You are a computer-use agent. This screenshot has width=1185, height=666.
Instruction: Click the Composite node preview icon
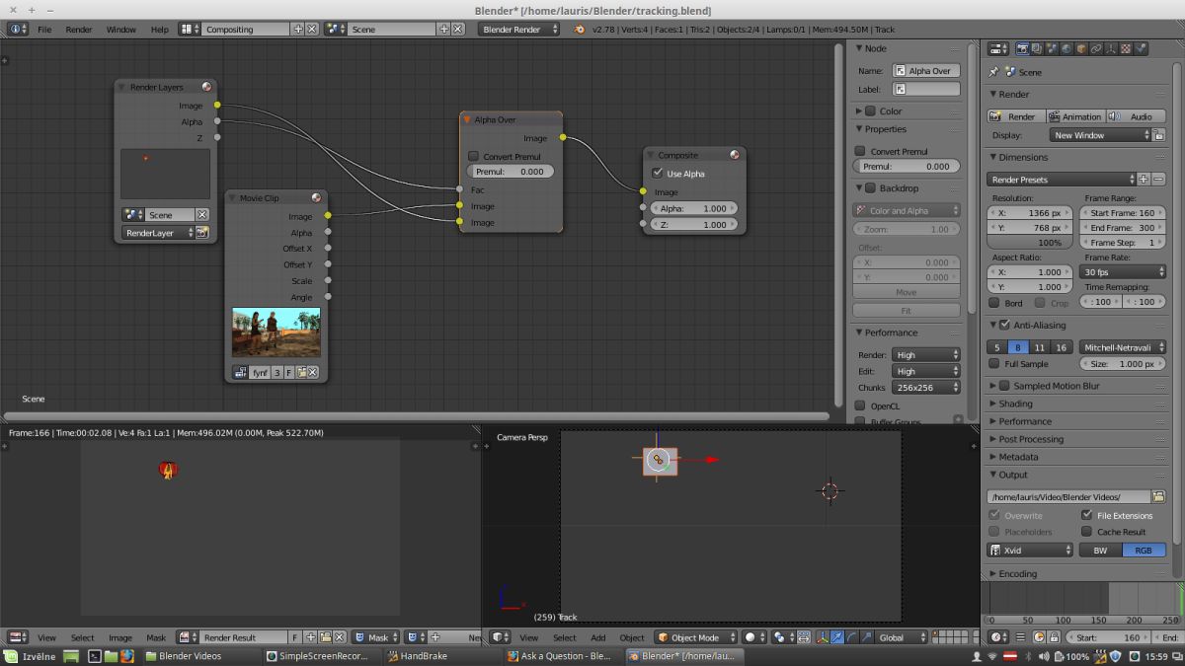[x=735, y=155]
